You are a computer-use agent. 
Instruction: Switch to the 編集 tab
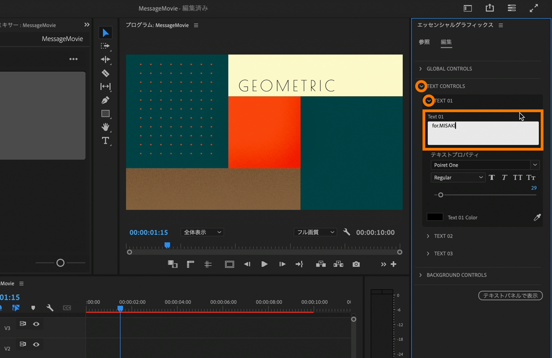pyautogui.click(x=446, y=42)
